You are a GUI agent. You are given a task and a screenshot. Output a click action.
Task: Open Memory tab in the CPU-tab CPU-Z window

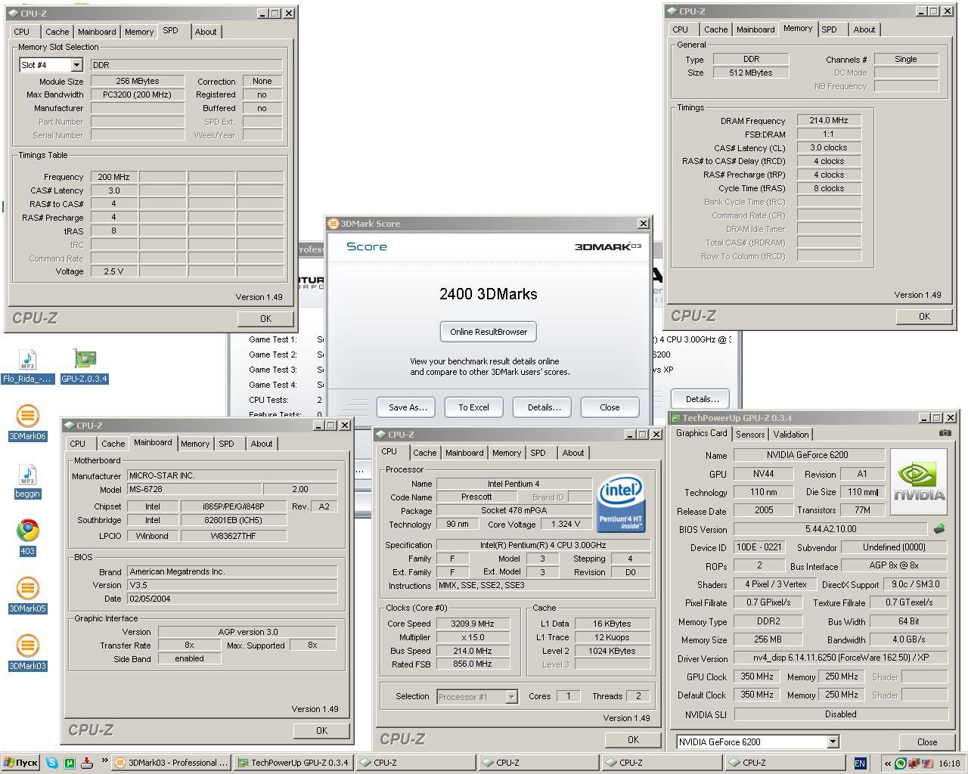pos(507,453)
